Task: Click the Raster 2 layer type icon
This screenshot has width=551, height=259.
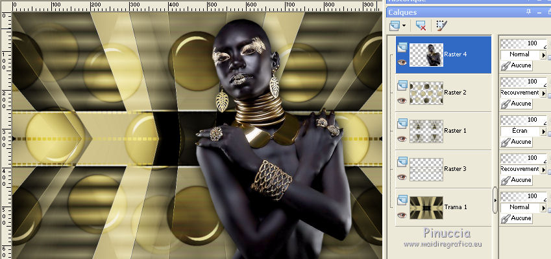Action: coord(402,85)
